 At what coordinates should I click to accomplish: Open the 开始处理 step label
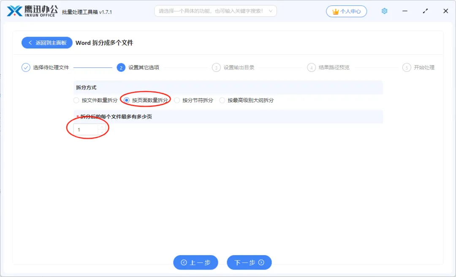point(424,67)
